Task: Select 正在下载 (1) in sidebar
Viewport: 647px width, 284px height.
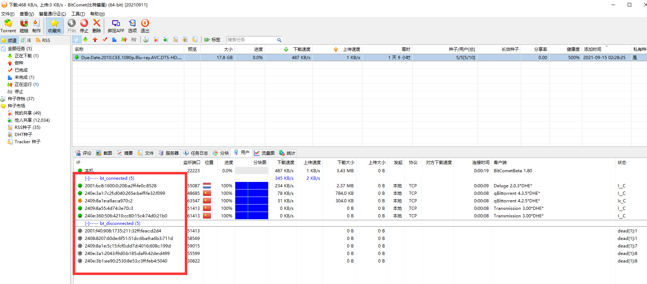Action: [x=23, y=56]
